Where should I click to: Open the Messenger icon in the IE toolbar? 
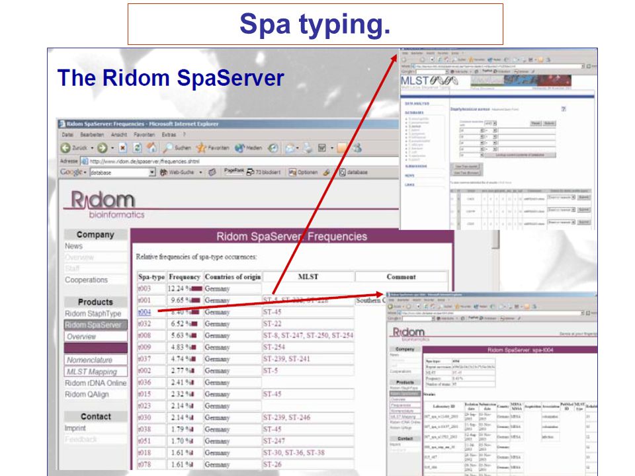[357, 148]
